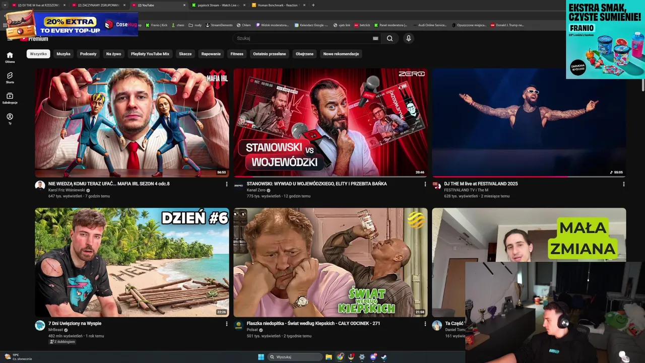Open Polsat channel avatar
Screen dimensions: 645x363
coord(238,325)
